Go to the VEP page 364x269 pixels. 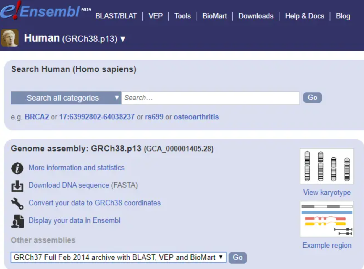[x=155, y=16]
